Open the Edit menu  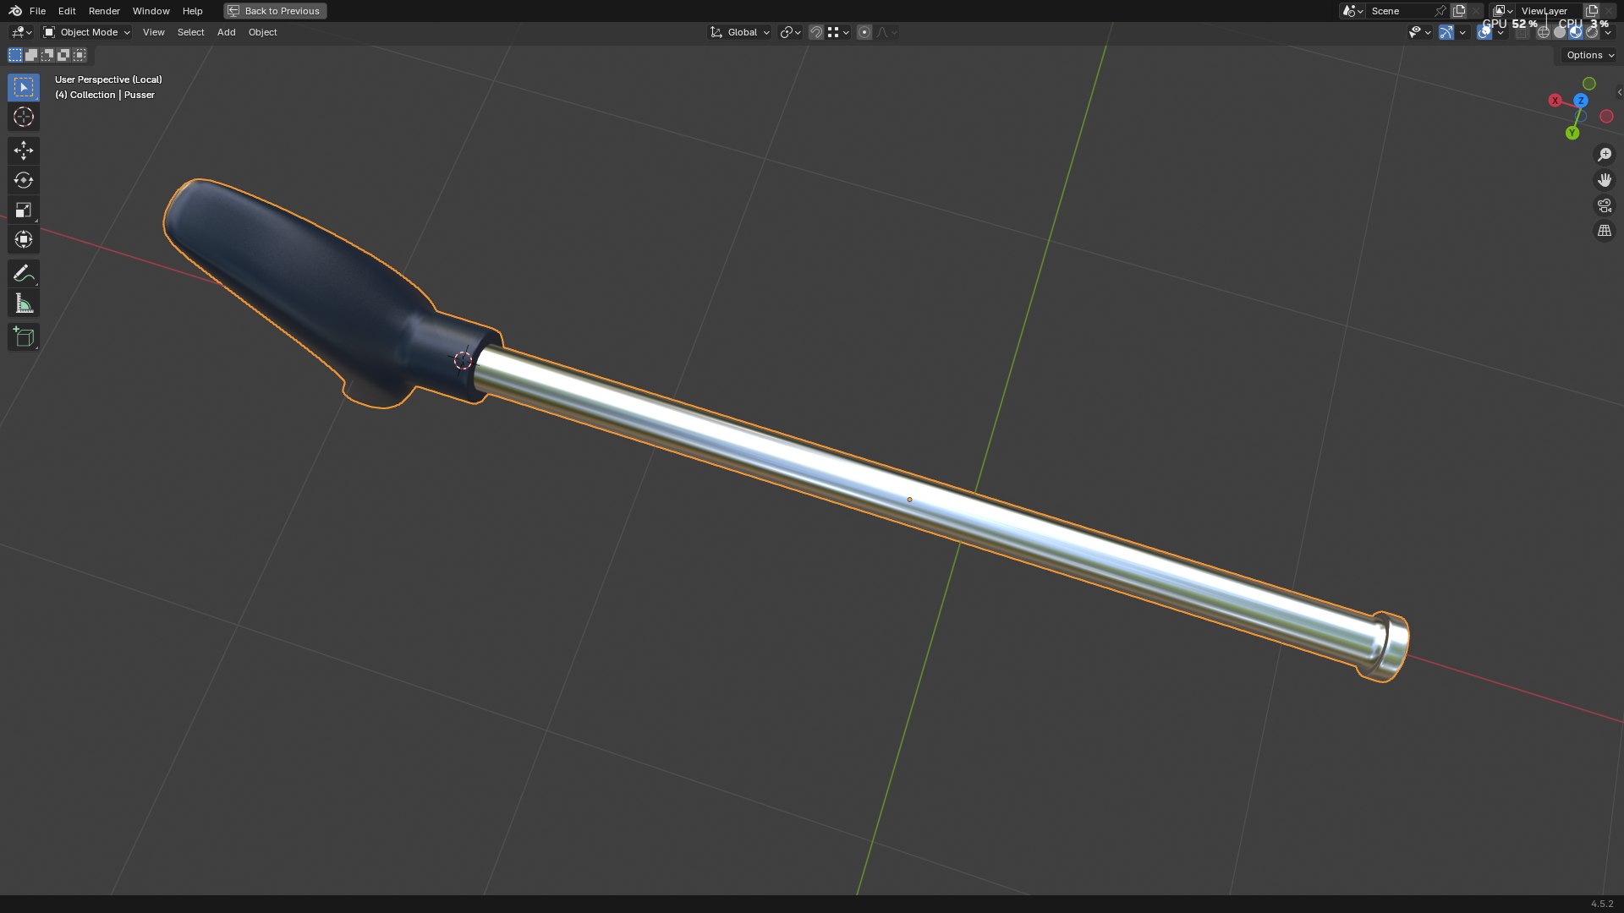point(67,11)
